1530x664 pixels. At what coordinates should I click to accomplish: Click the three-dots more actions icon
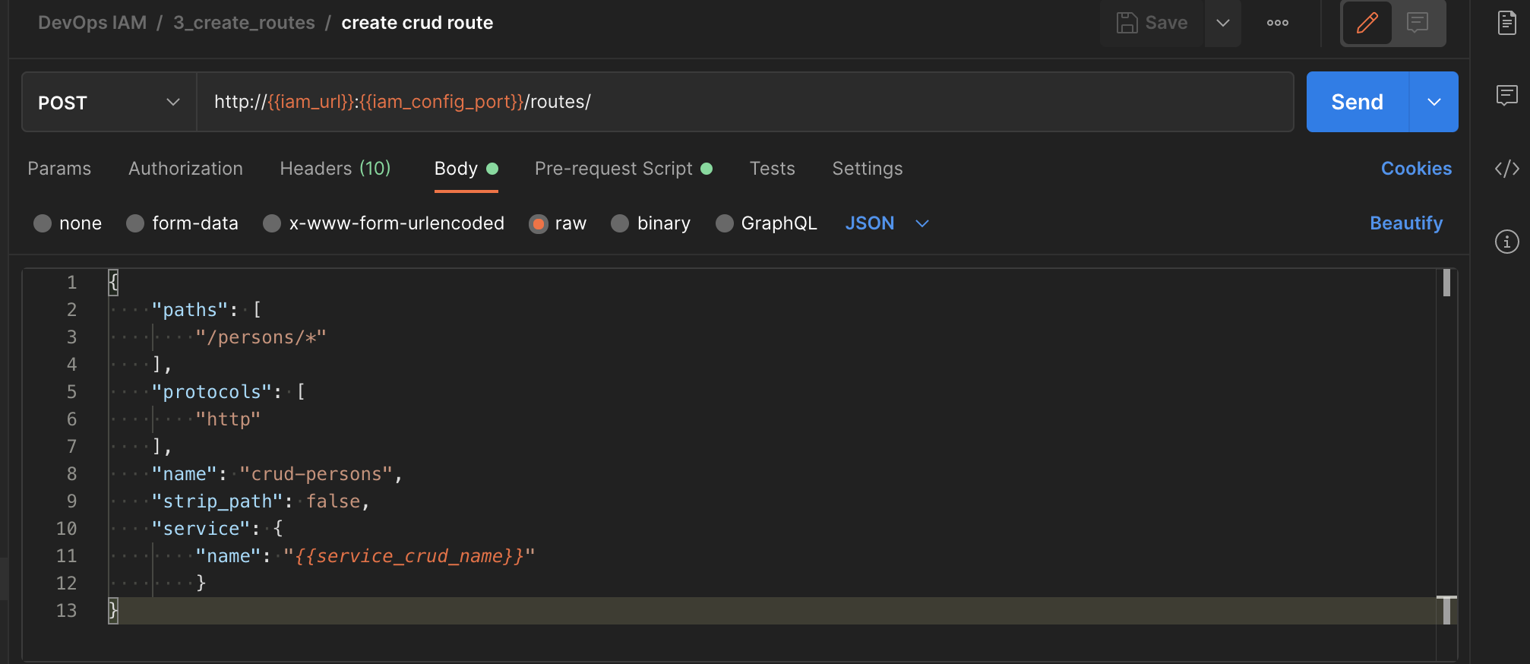click(x=1277, y=23)
